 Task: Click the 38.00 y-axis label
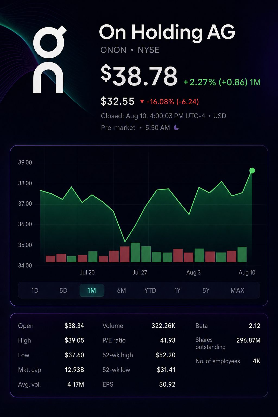click(25, 184)
